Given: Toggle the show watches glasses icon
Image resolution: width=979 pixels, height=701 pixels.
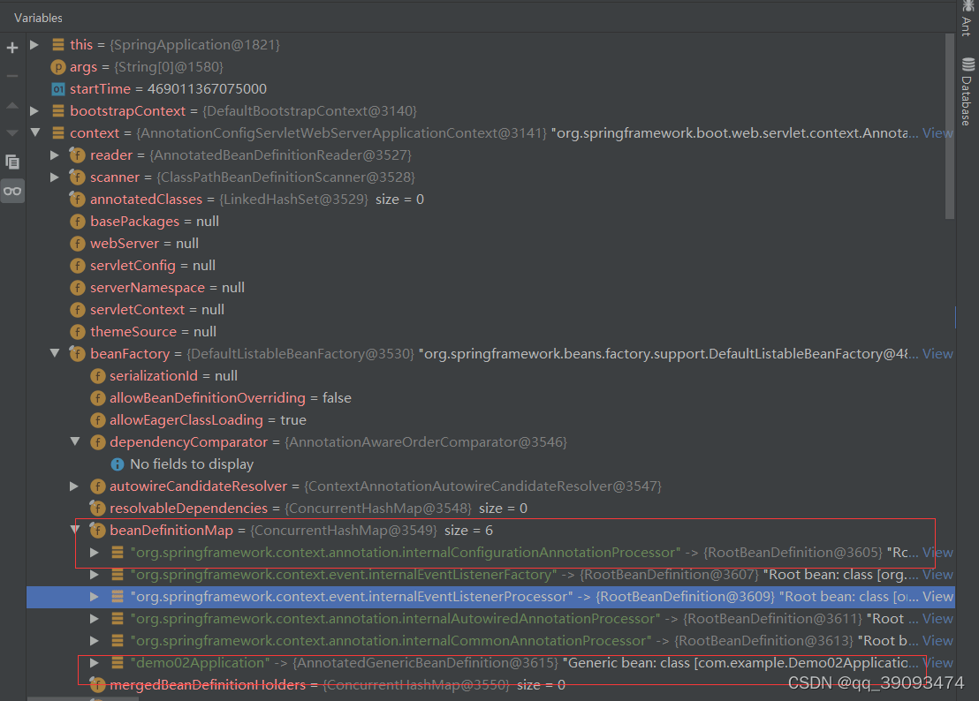Looking at the screenshot, I should [12, 191].
